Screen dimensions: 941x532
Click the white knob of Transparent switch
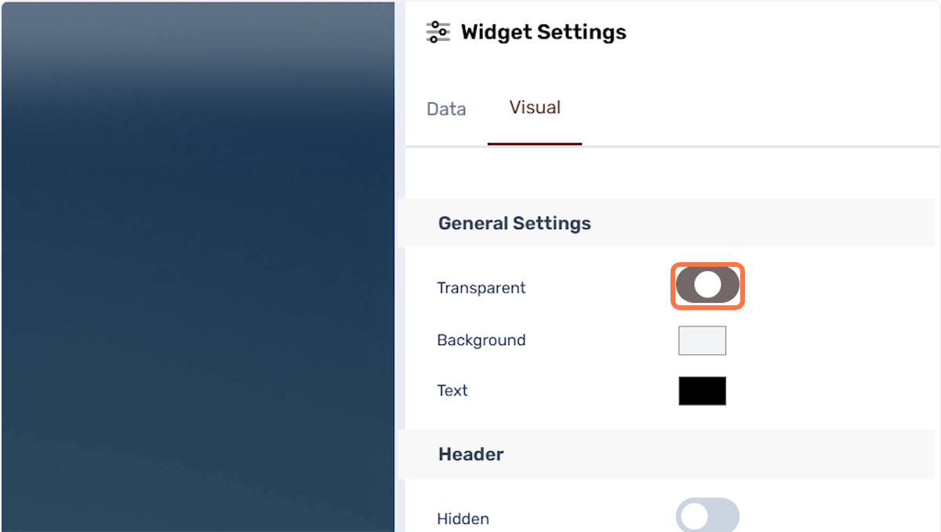coord(707,286)
